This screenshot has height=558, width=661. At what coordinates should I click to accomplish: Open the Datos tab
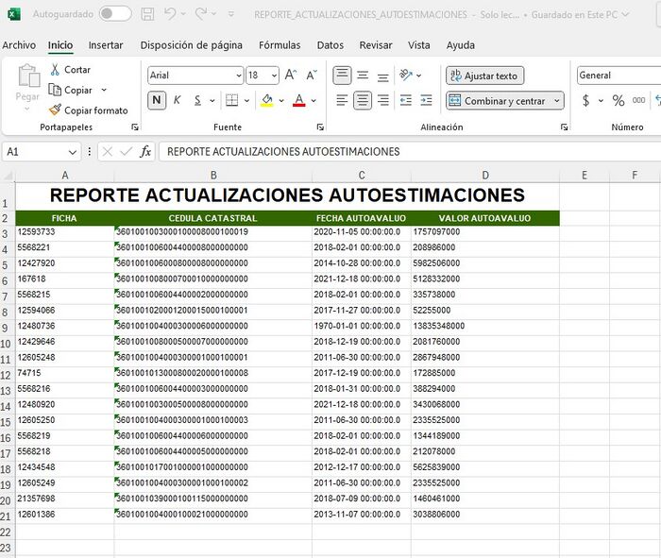(330, 45)
